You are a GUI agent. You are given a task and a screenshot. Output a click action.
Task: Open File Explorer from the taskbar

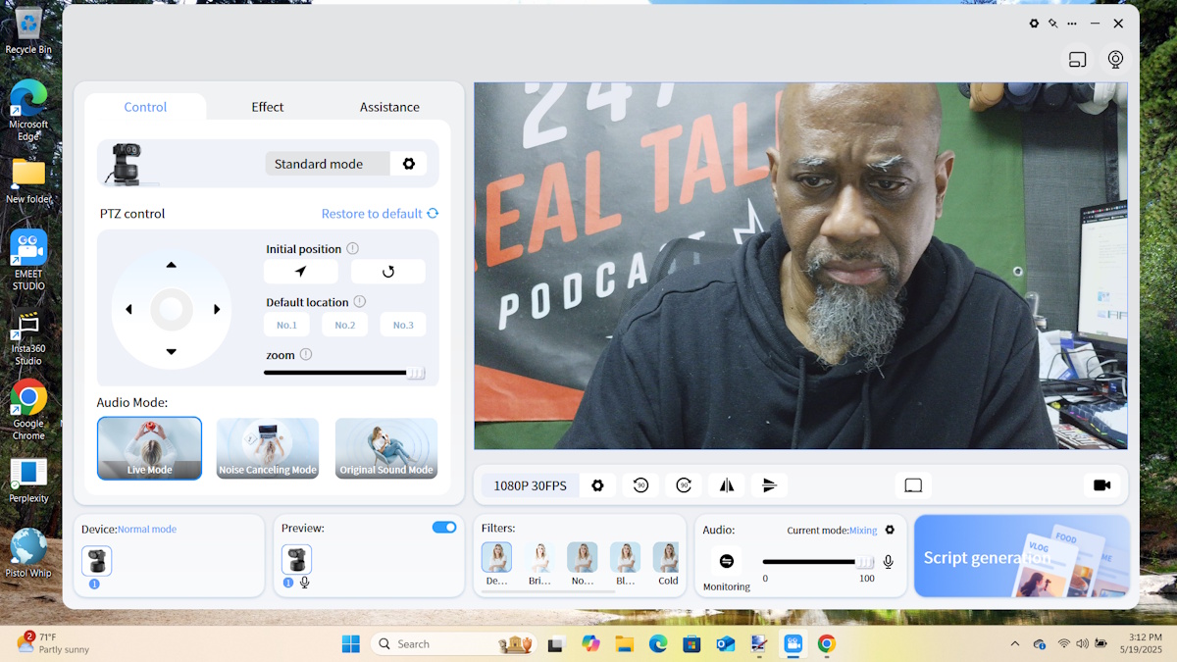click(624, 643)
